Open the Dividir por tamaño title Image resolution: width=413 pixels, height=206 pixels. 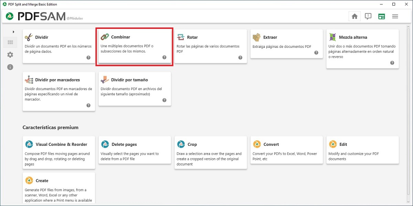click(x=129, y=80)
